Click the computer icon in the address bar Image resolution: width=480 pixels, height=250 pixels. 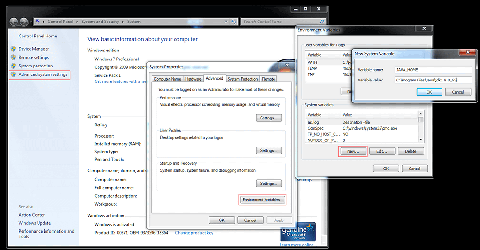tap(38, 22)
